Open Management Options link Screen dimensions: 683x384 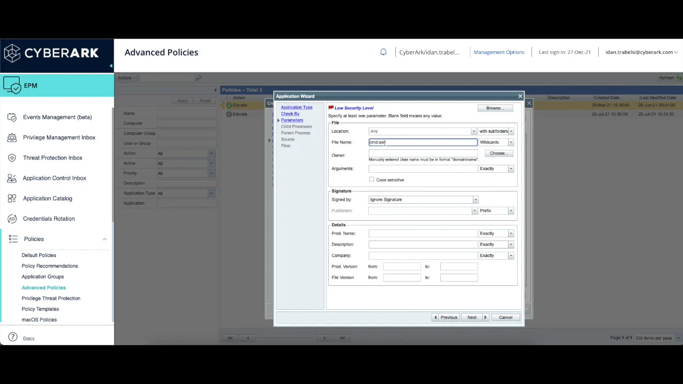499,52
